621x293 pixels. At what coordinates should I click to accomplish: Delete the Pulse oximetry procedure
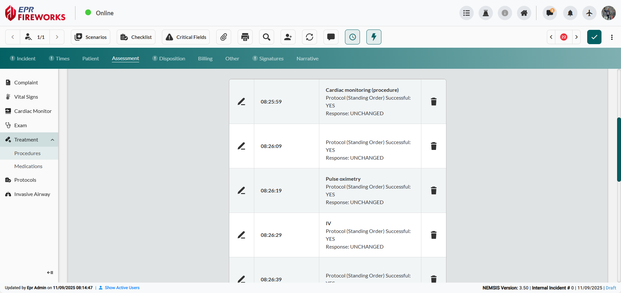coord(433,190)
